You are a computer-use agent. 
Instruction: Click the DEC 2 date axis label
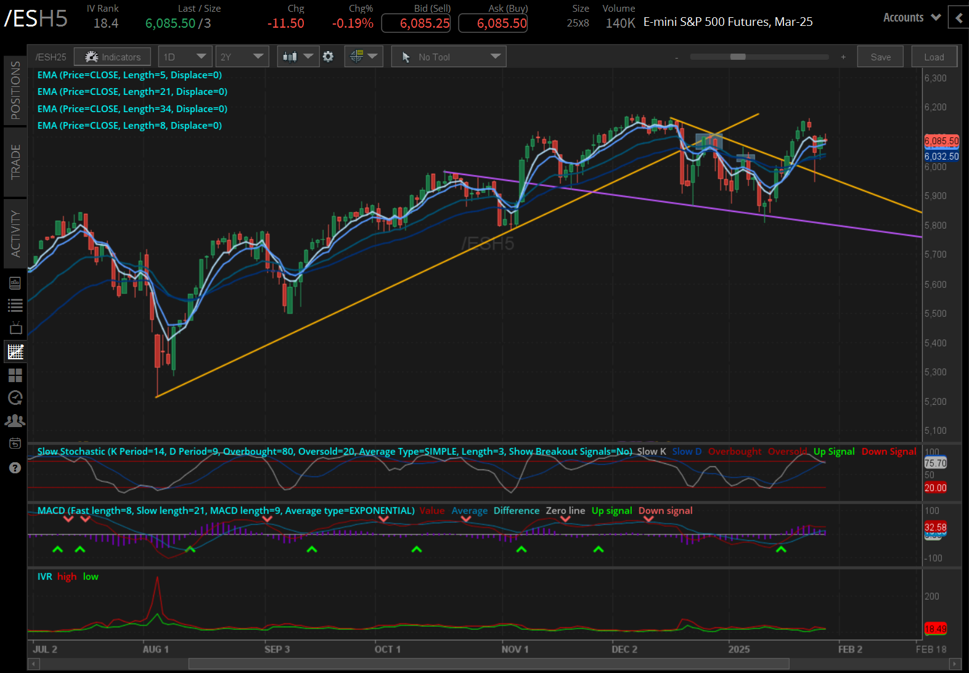point(624,649)
